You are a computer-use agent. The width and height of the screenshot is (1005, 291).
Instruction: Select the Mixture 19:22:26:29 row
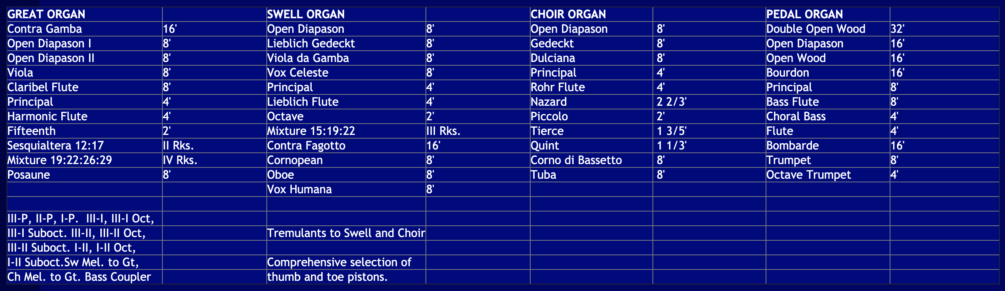coord(60,160)
